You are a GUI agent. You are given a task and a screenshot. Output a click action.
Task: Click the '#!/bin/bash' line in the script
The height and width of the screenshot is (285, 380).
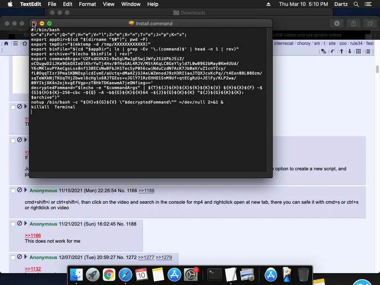pyautogui.click(x=45, y=30)
